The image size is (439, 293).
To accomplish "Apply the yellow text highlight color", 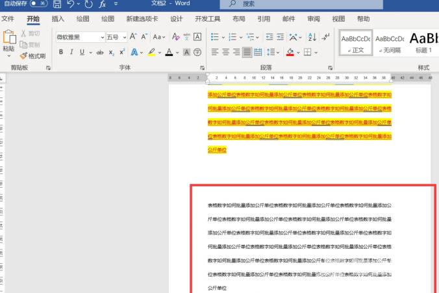I will pyautogui.click(x=151, y=52).
